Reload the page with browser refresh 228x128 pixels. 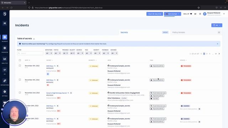click(11, 7)
